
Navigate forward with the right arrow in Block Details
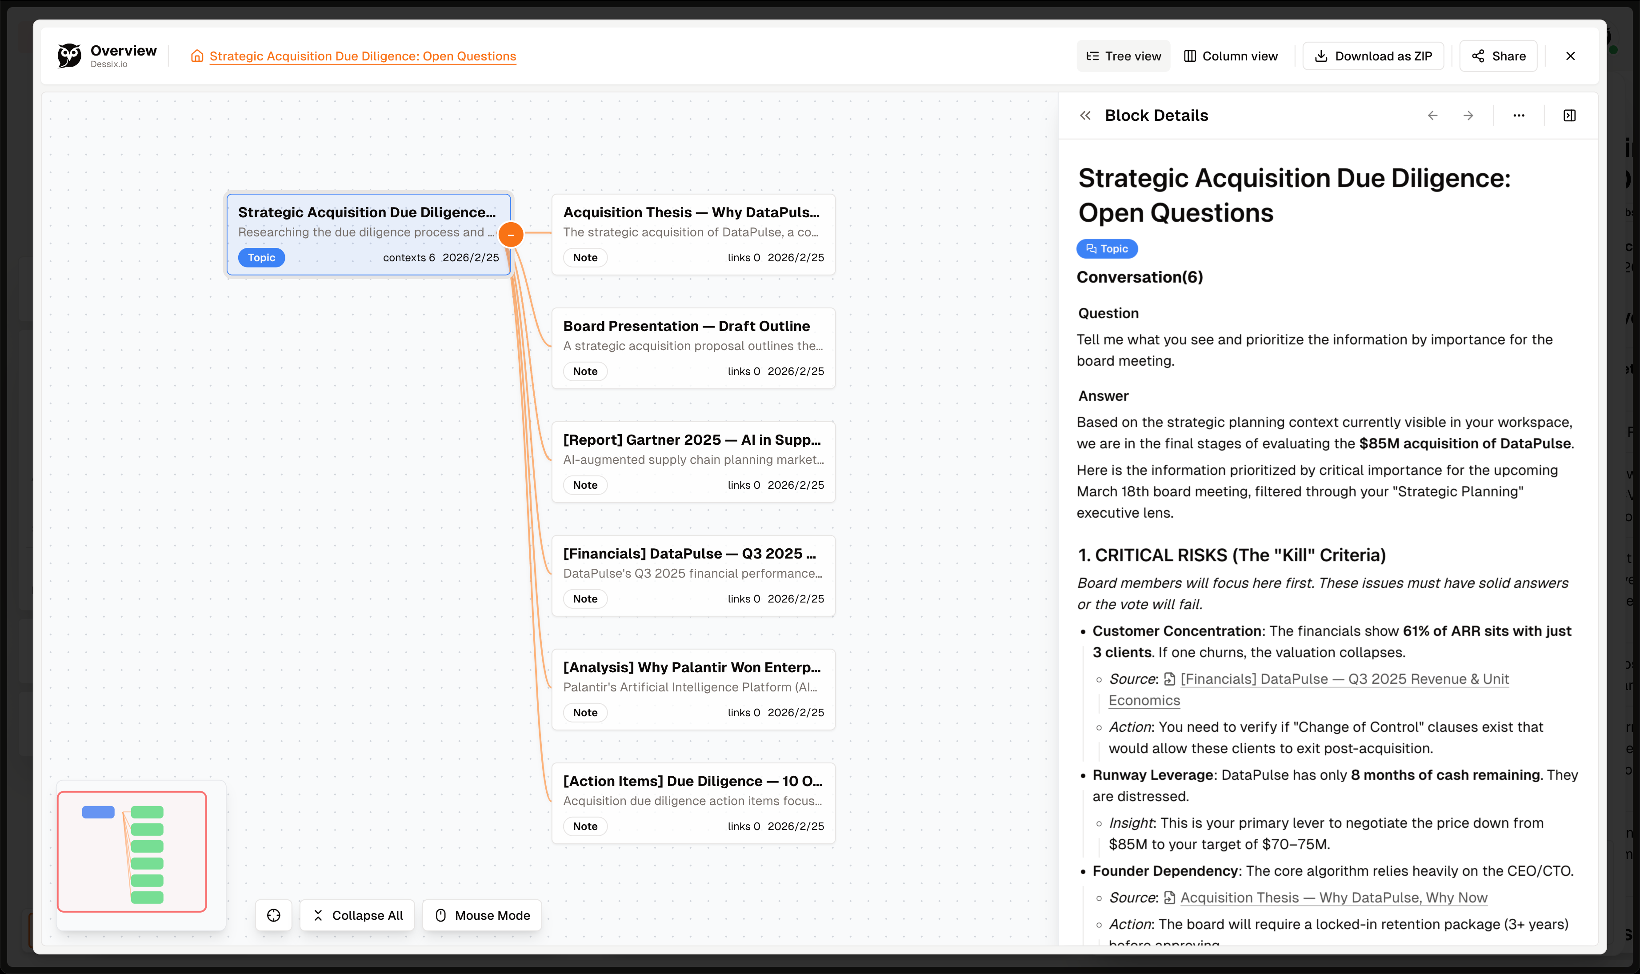click(1468, 115)
